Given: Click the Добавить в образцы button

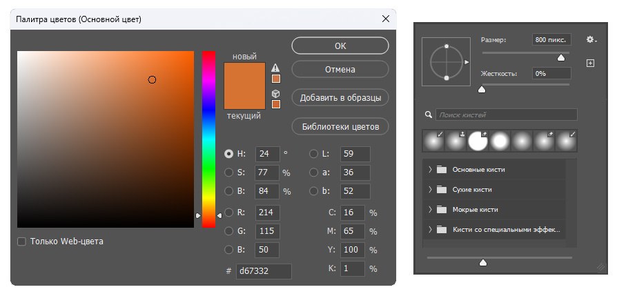Looking at the screenshot, I should [x=340, y=97].
